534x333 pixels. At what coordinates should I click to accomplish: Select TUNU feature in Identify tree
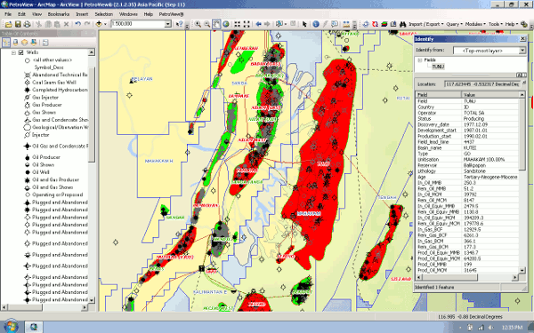438,67
